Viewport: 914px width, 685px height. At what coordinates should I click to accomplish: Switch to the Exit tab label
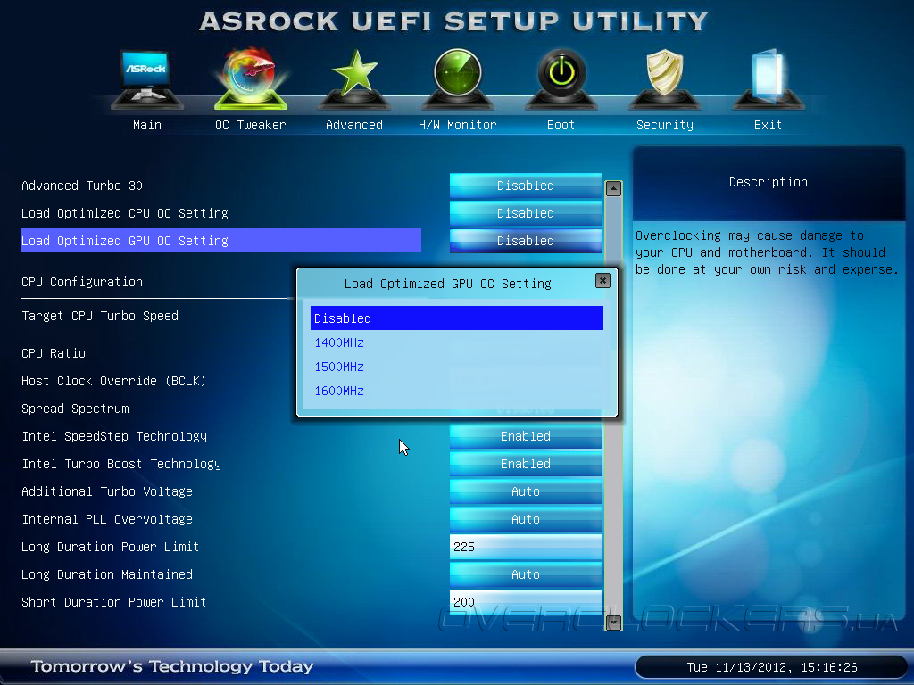768,125
